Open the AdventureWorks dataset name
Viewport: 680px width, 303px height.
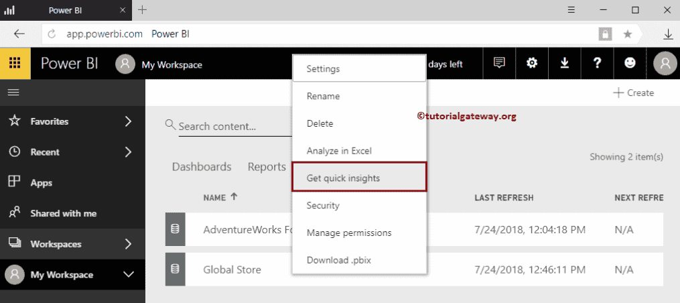click(248, 229)
